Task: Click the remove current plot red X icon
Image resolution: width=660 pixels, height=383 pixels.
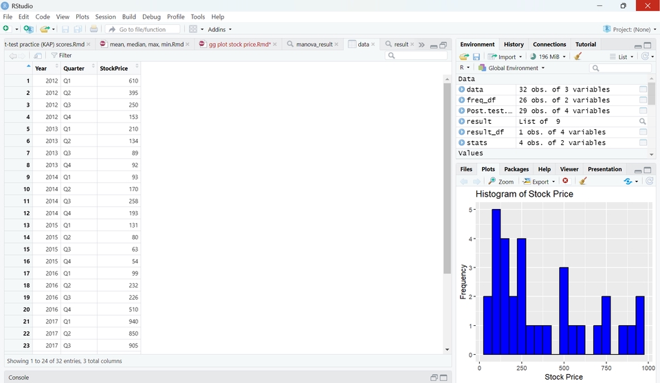Action: [x=565, y=182]
